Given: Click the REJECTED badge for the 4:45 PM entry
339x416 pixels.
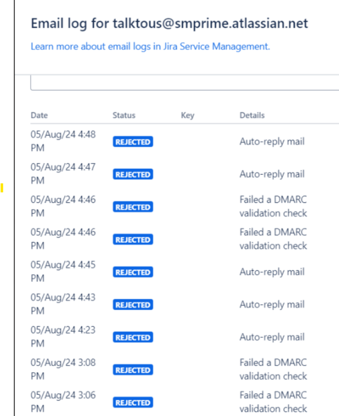Looking at the screenshot, I should [133, 272].
